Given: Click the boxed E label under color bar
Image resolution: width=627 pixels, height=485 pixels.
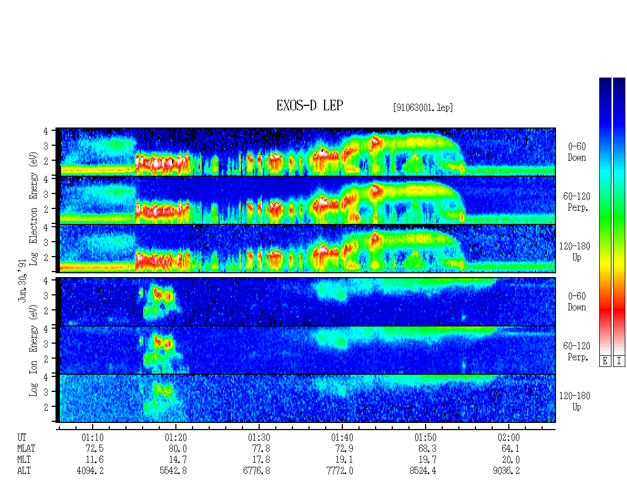Looking at the screenshot, I should coord(605,361).
